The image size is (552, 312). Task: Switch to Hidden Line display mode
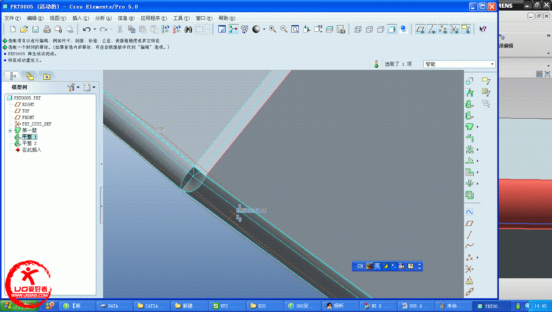(369, 29)
